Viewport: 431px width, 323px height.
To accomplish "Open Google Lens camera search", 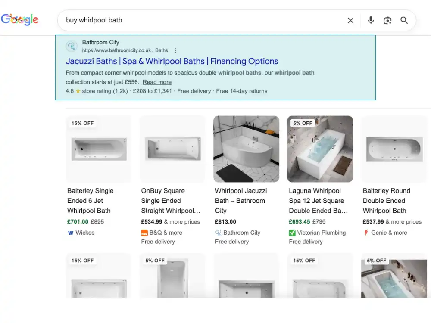I will [387, 20].
